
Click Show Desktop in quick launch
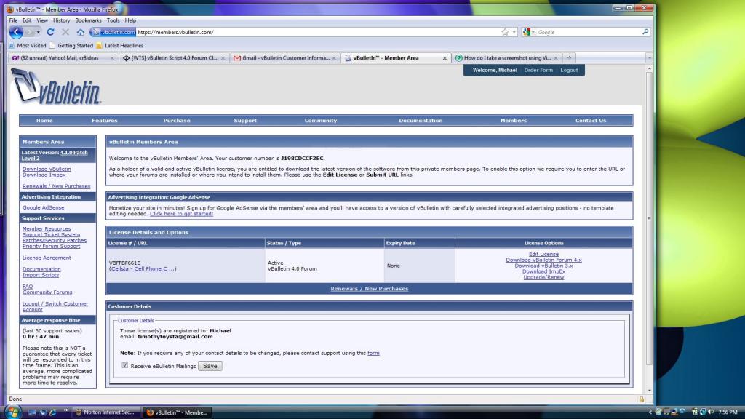tap(32, 412)
